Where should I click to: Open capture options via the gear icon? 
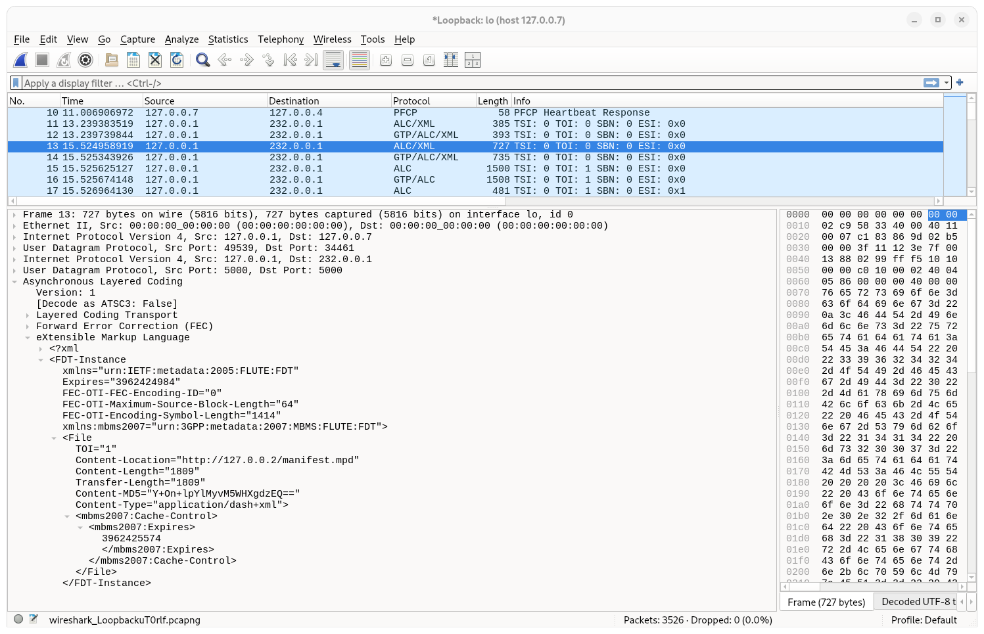85,60
